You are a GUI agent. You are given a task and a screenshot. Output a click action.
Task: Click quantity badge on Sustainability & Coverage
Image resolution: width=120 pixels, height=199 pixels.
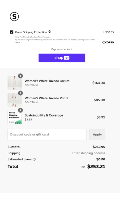point(20,110)
